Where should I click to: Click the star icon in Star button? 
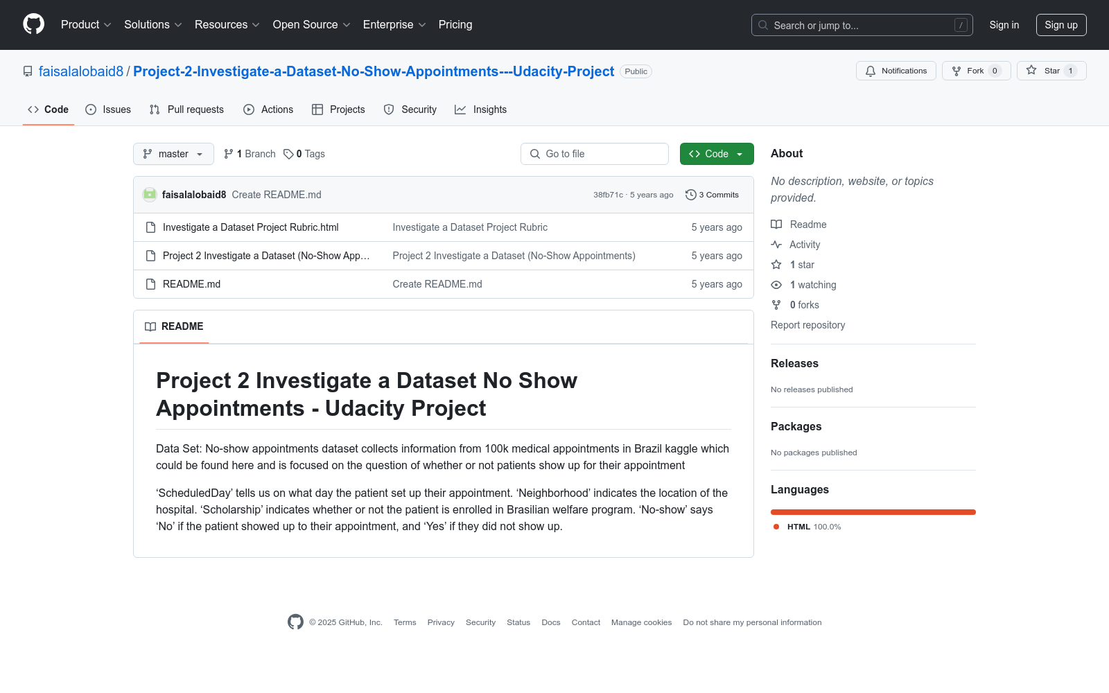1031,70
